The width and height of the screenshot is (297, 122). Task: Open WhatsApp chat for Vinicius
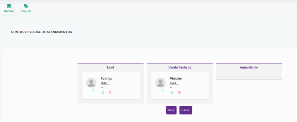tap(172, 93)
